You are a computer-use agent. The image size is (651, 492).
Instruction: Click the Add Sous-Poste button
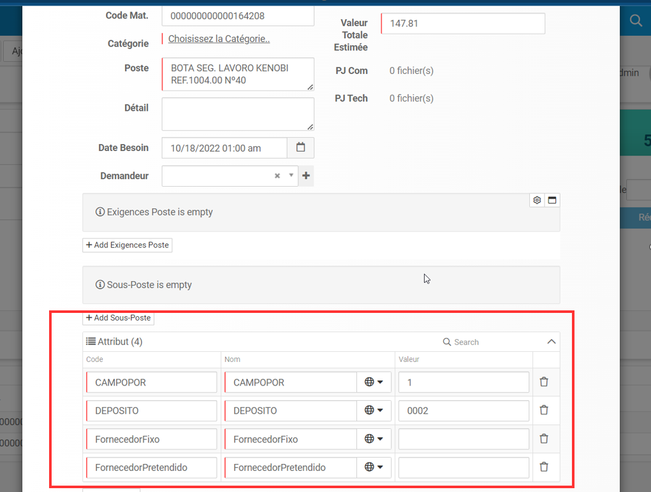(x=118, y=318)
